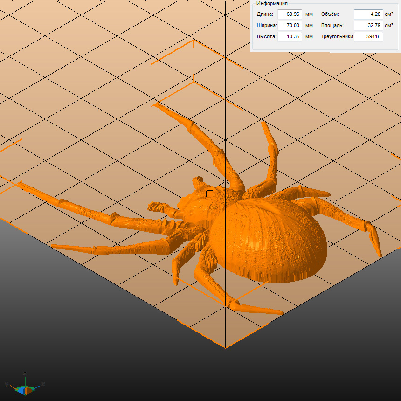401x401 pixels.
Task: Click the см³ unit beside Объём
Action: point(389,14)
